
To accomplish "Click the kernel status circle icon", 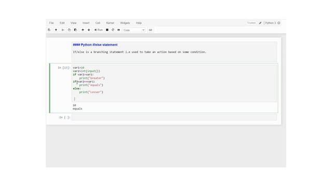I will pos(279,23).
